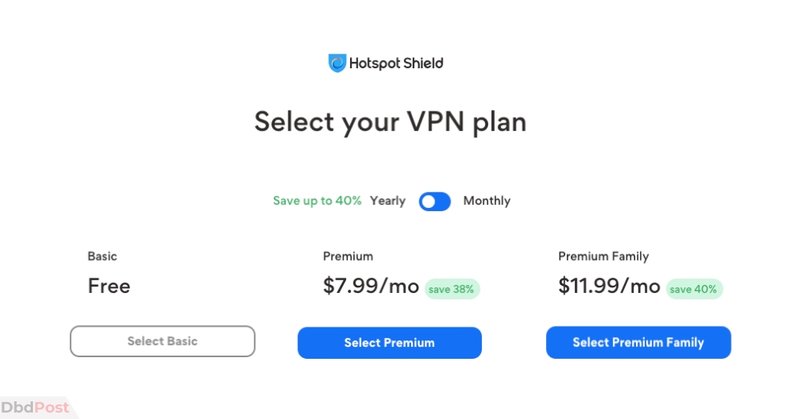Viewport: 803px width, 419px height.
Task: Click the Select your VPN plan heading
Action: pyautogui.click(x=390, y=122)
